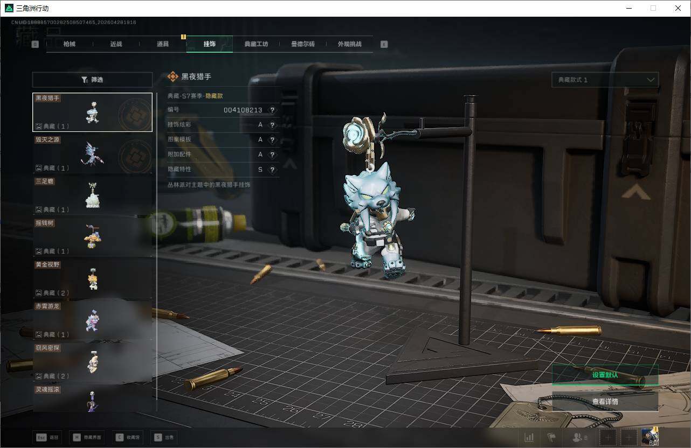Click the E next-tab key icon
Viewport: 691px width, 448px height.
tap(384, 44)
